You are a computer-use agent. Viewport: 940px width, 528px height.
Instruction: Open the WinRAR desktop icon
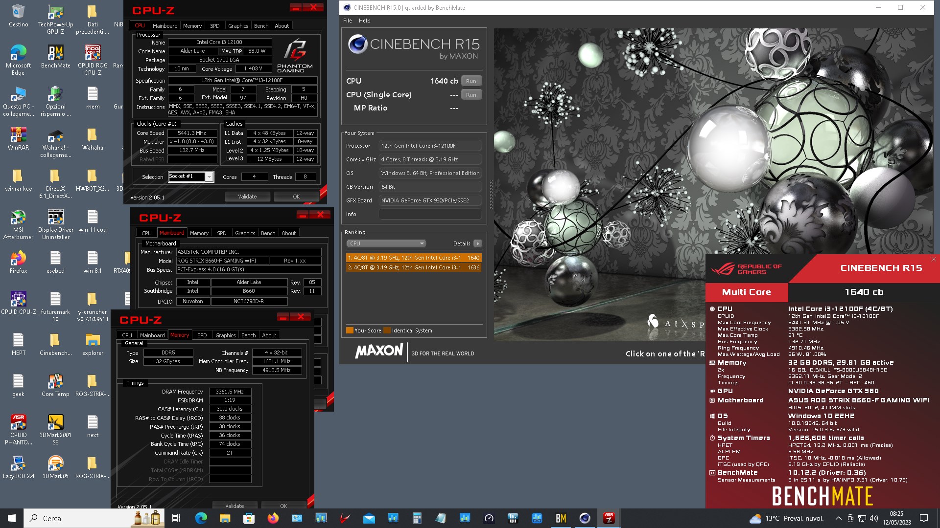18,139
